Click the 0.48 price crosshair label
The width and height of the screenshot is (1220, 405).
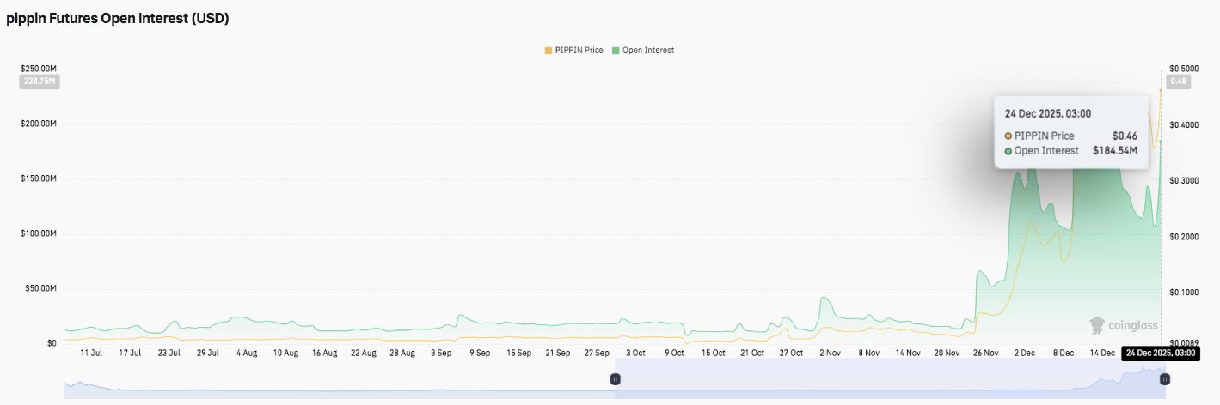[1176, 82]
